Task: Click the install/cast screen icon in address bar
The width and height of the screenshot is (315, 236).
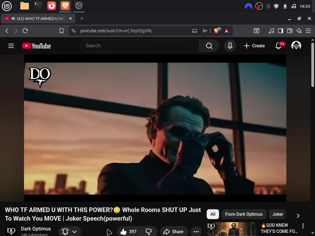Action: [195, 31]
